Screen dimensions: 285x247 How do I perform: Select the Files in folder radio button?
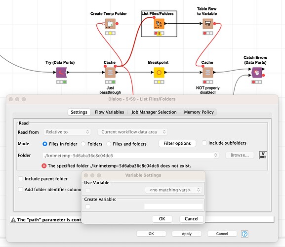tap(45, 144)
